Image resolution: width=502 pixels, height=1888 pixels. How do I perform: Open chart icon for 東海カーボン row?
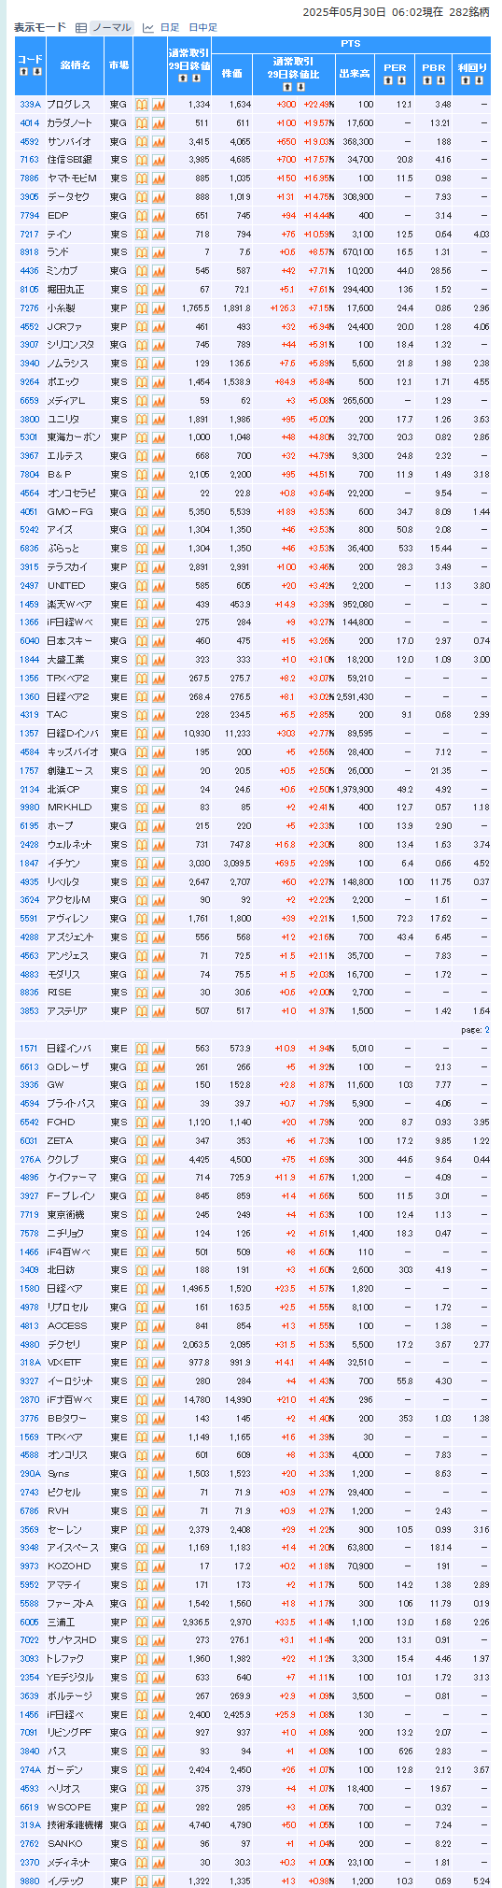point(158,437)
